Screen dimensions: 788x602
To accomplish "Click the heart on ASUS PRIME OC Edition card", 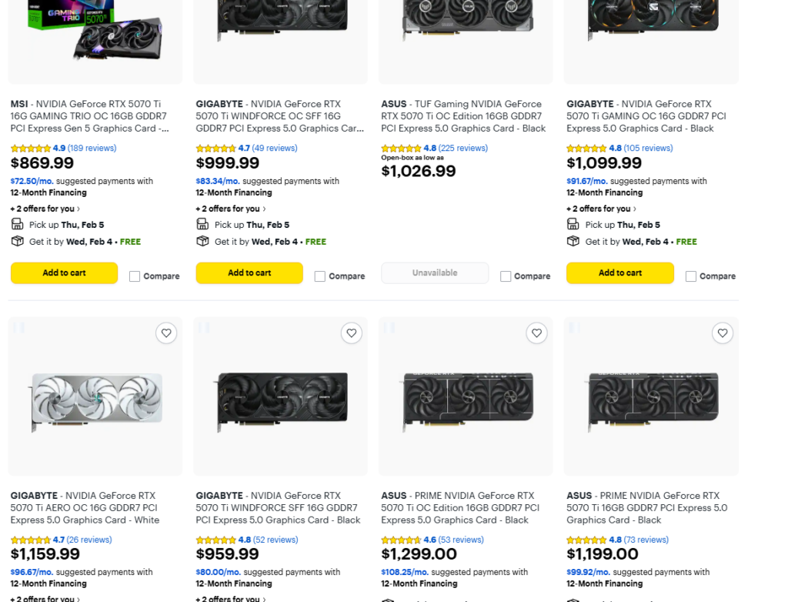I will tap(537, 333).
